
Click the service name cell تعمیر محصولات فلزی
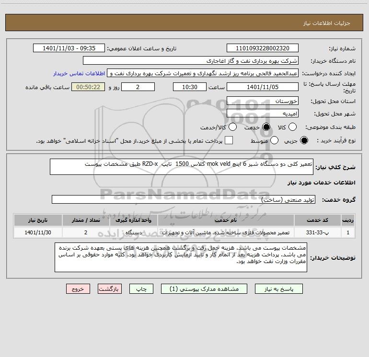[226, 232]
